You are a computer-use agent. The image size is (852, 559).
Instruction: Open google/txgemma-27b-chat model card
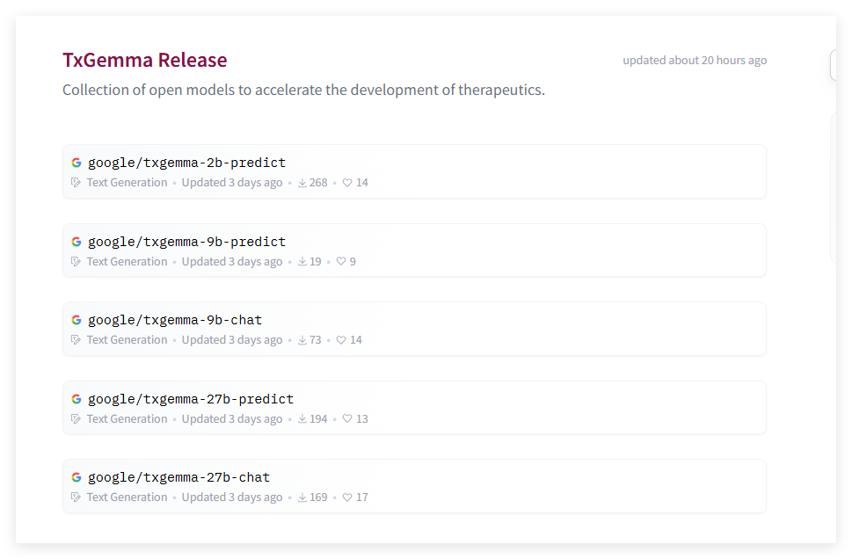(178, 477)
